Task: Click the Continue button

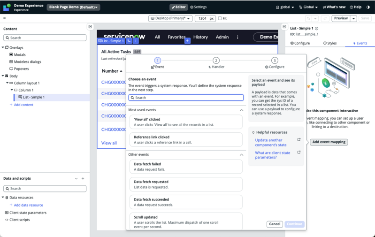Action: coord(294,224)
